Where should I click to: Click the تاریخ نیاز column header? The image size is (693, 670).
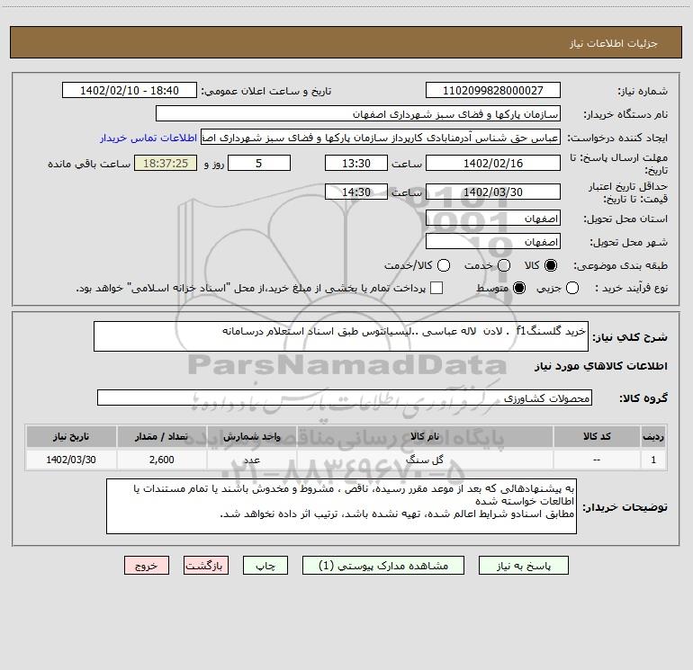[71, 436]
